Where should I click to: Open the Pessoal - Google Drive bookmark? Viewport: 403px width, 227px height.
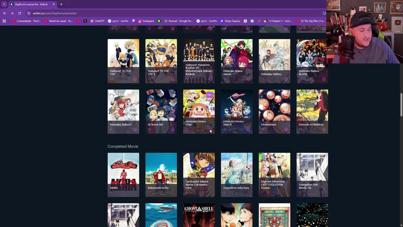coord(178,21)
